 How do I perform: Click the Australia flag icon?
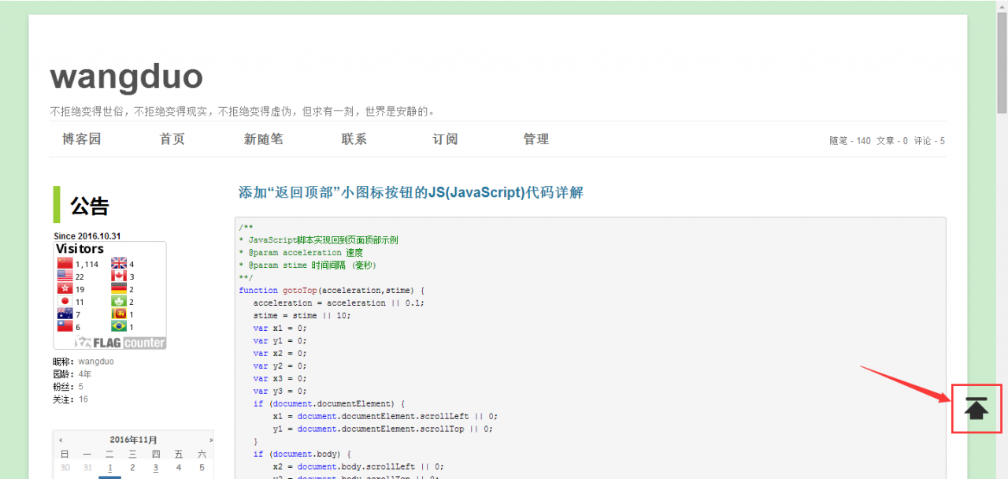tap(65, 314)
